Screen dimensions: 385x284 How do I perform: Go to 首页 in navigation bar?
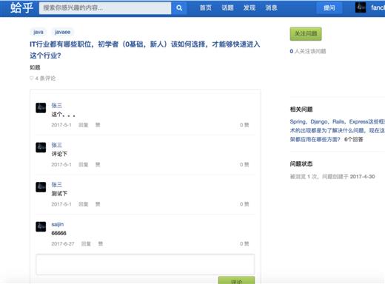(206, 8)
